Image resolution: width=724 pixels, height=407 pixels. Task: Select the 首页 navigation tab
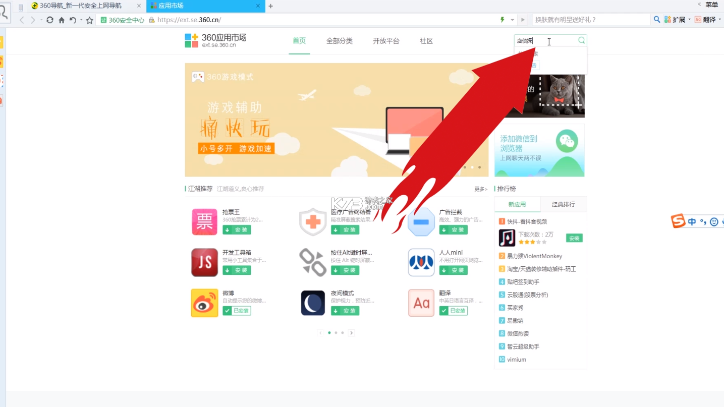point(299,41)
